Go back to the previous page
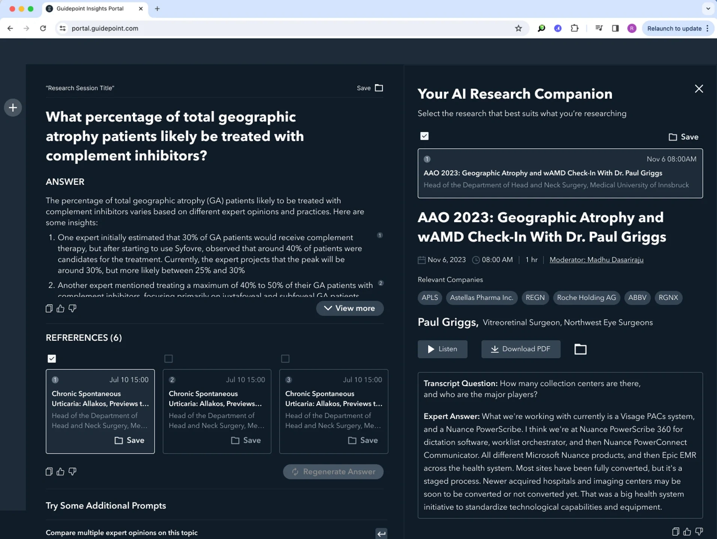 pyautogui.click(x=10, y=28)
